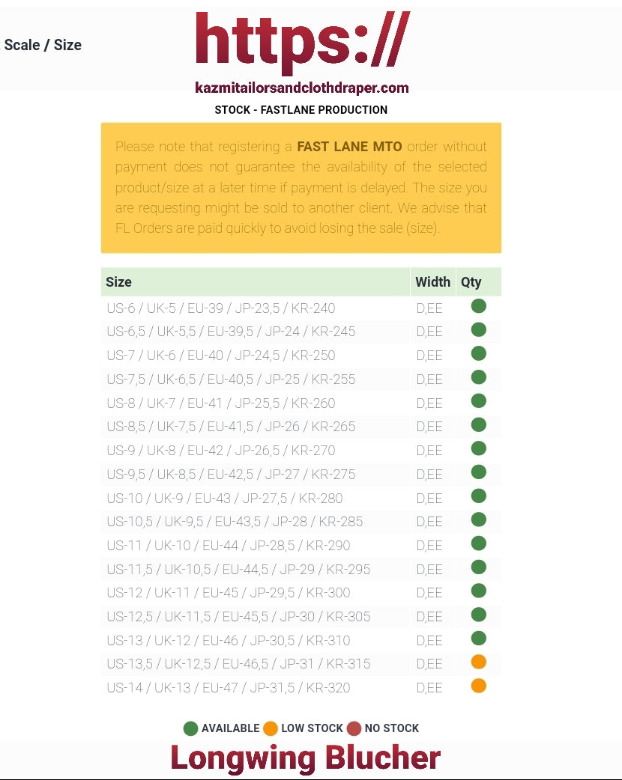This screenshot has width=622, height=780.
Task: Click the Width column header
Action: click(x=432, y=282)
